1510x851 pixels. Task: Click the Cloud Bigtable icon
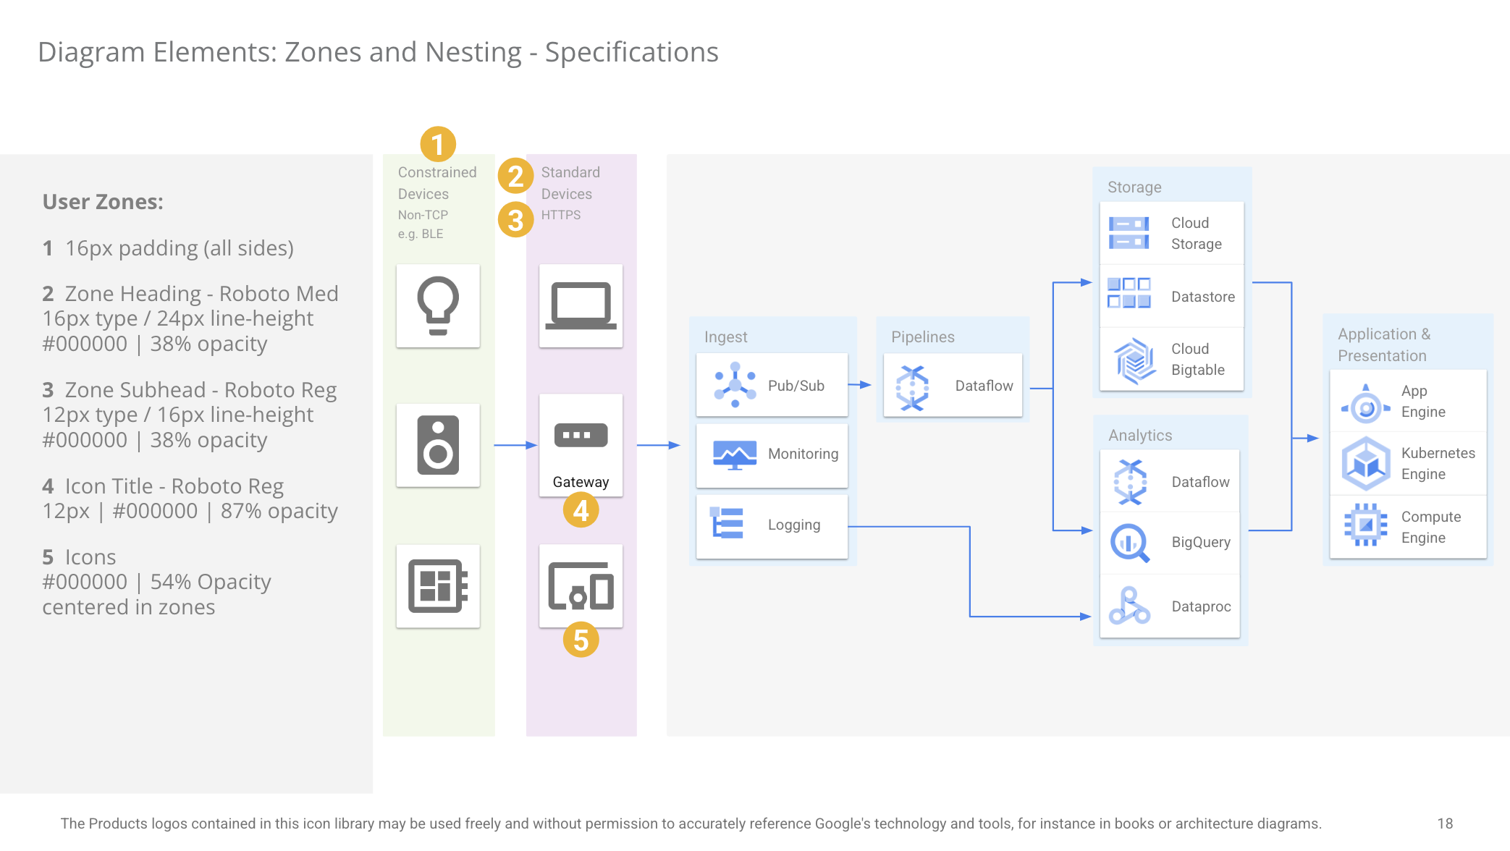coord(1134,360)
